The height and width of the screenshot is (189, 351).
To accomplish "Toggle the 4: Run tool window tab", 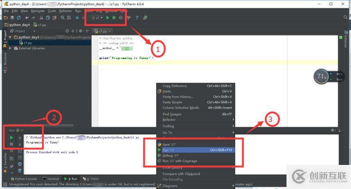I will tap(71, 179).
